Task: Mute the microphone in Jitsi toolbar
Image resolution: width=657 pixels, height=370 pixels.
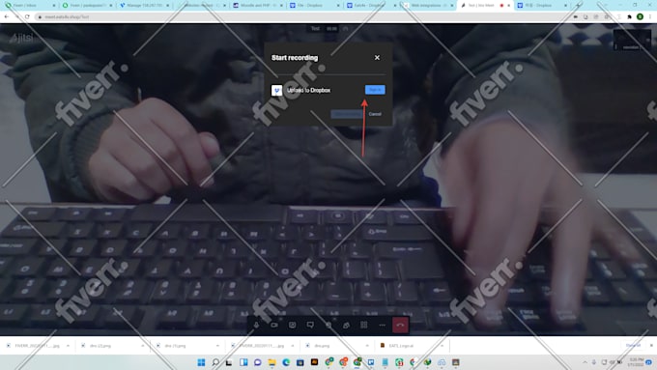Action: pos(256,325)
